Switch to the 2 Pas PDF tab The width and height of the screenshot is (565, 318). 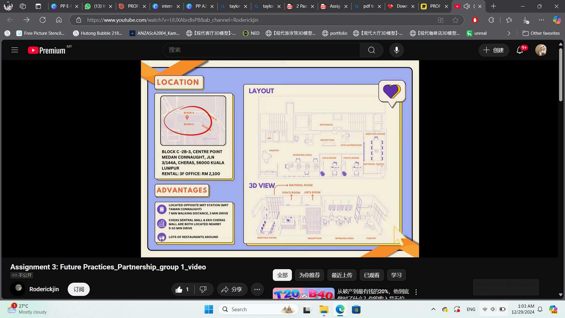(x=301, y=6)
